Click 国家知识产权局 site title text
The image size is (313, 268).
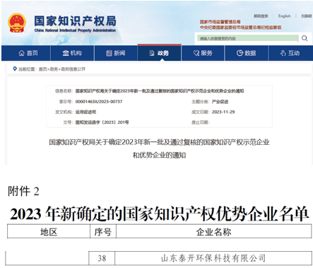pos(75,21)
